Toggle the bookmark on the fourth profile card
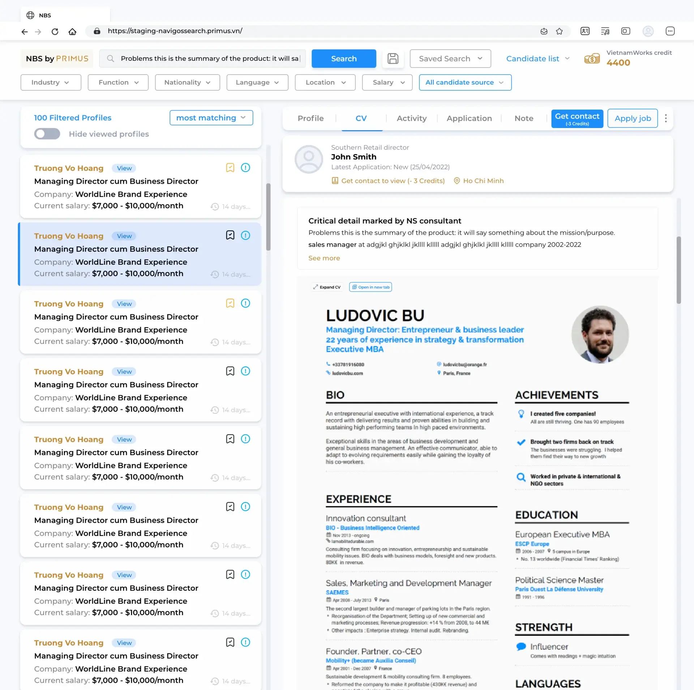The height and width of the screenshot is (690, 694). click(x=230, y=371)
